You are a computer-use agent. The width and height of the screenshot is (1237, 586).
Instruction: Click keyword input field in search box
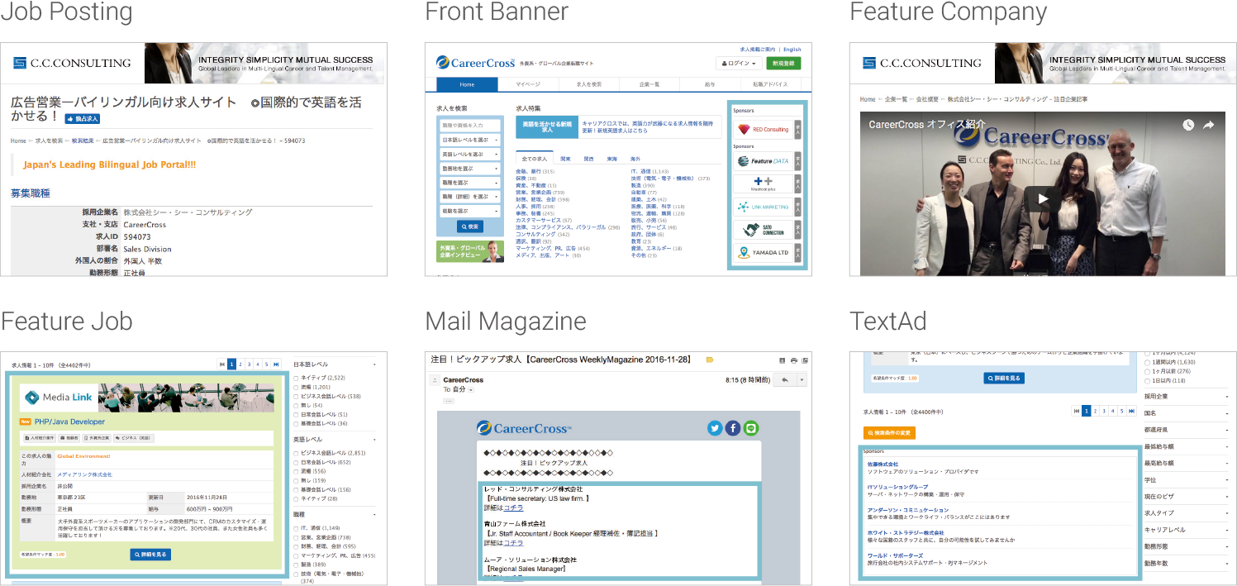[469, 125]
